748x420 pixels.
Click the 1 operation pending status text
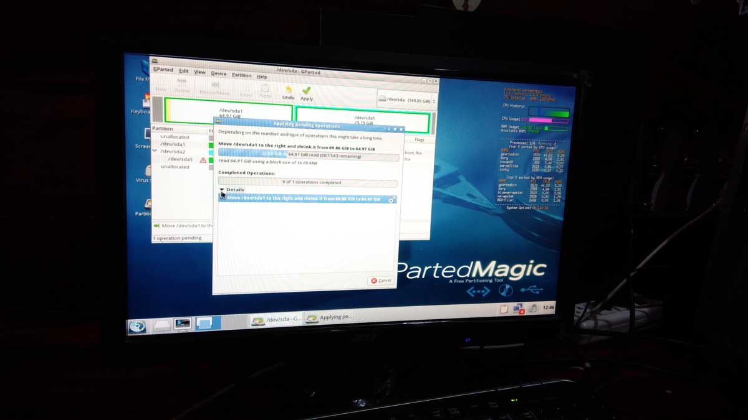tap(178, 238)
